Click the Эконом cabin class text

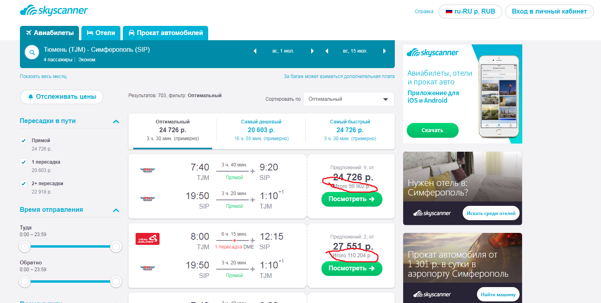(87, 60)
